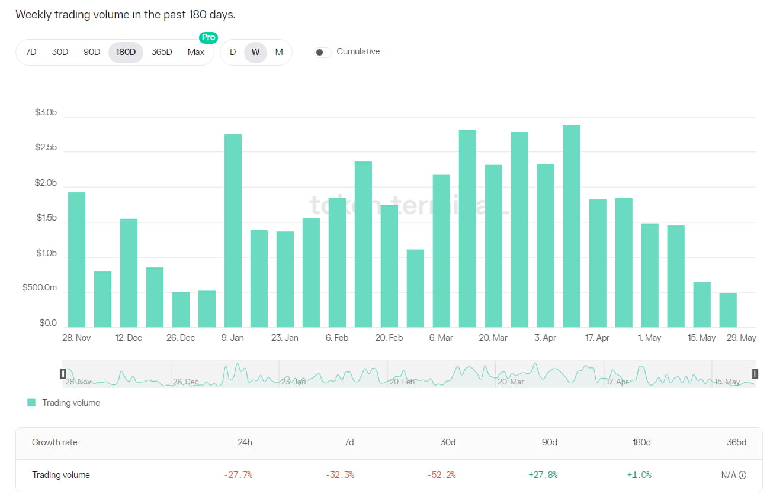
Task: Select weekly (W) granularity
Action: [255, 52]
